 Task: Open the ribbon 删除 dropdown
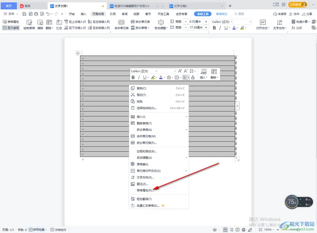pyautogui.click(x=49, y=25)
